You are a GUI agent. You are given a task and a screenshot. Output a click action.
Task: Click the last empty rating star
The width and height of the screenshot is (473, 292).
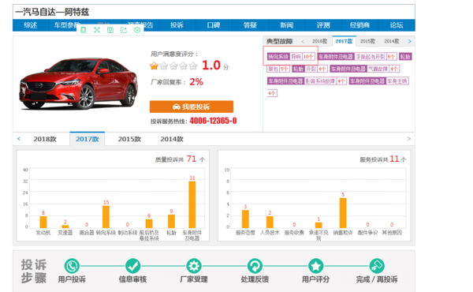pos(193,66)
